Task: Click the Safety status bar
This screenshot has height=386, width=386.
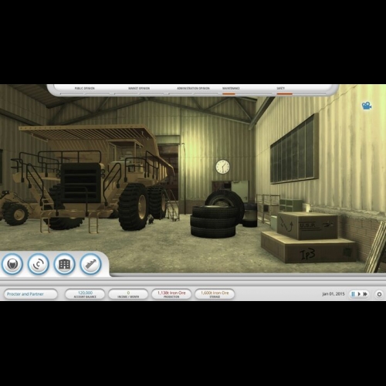Action: [280, 90]
